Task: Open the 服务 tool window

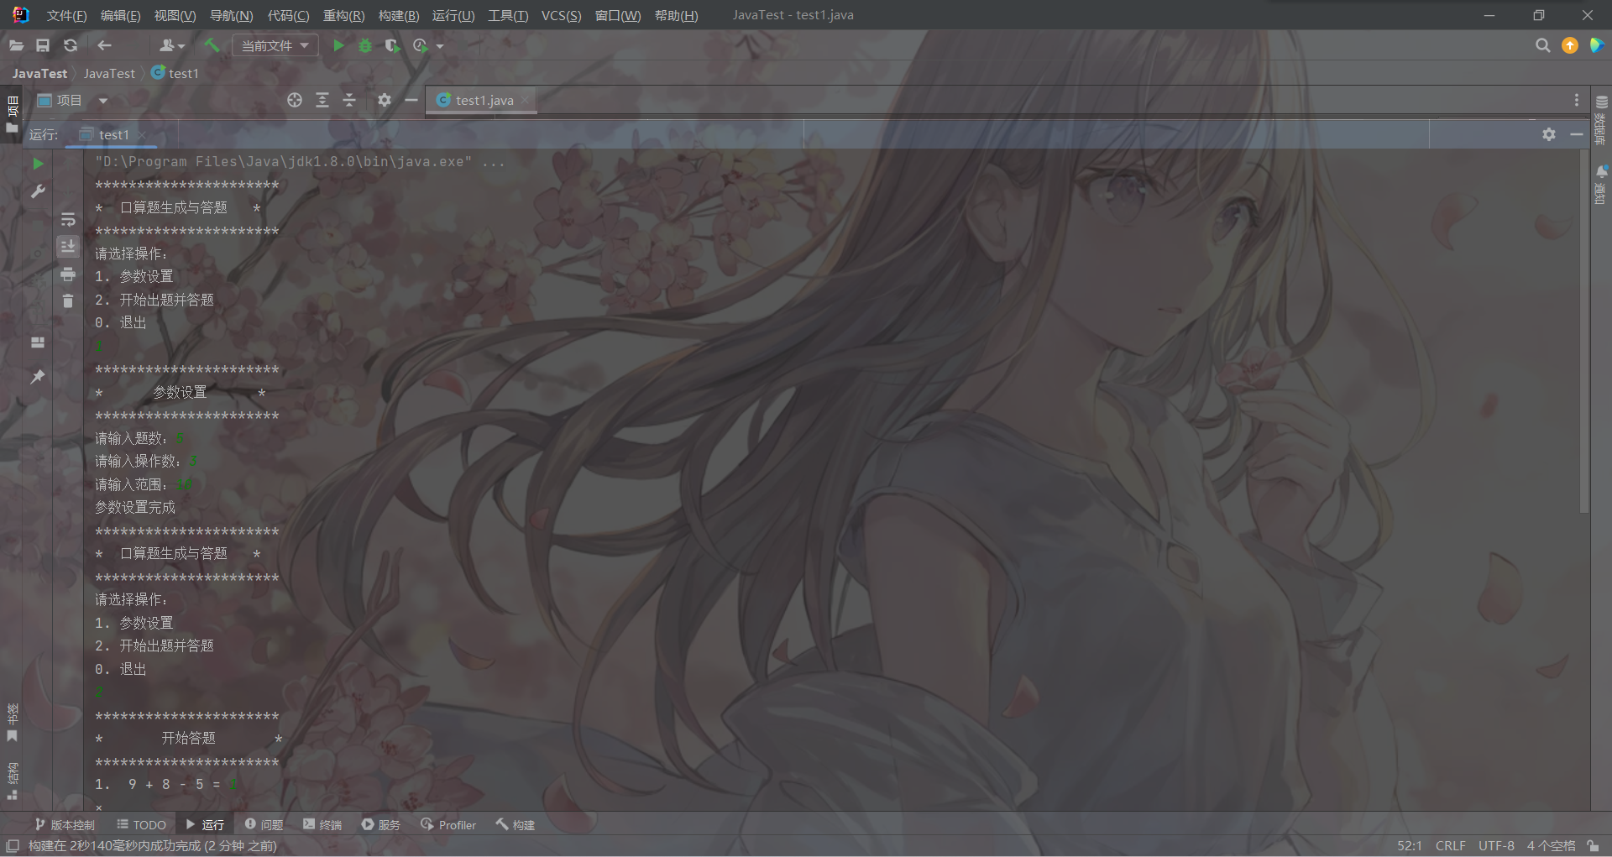Action: (x=380, y=825)
